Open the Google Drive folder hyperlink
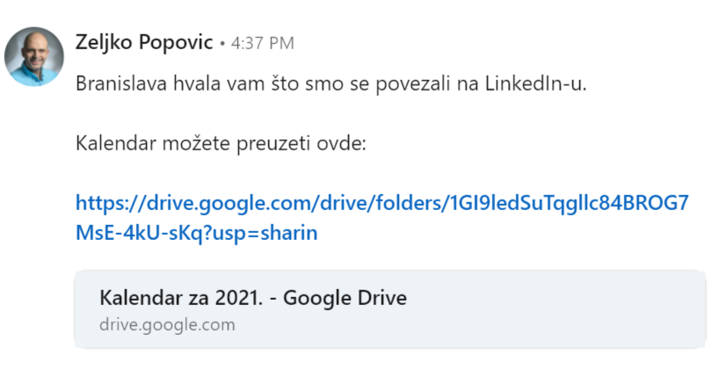 (x=382, y=218)
